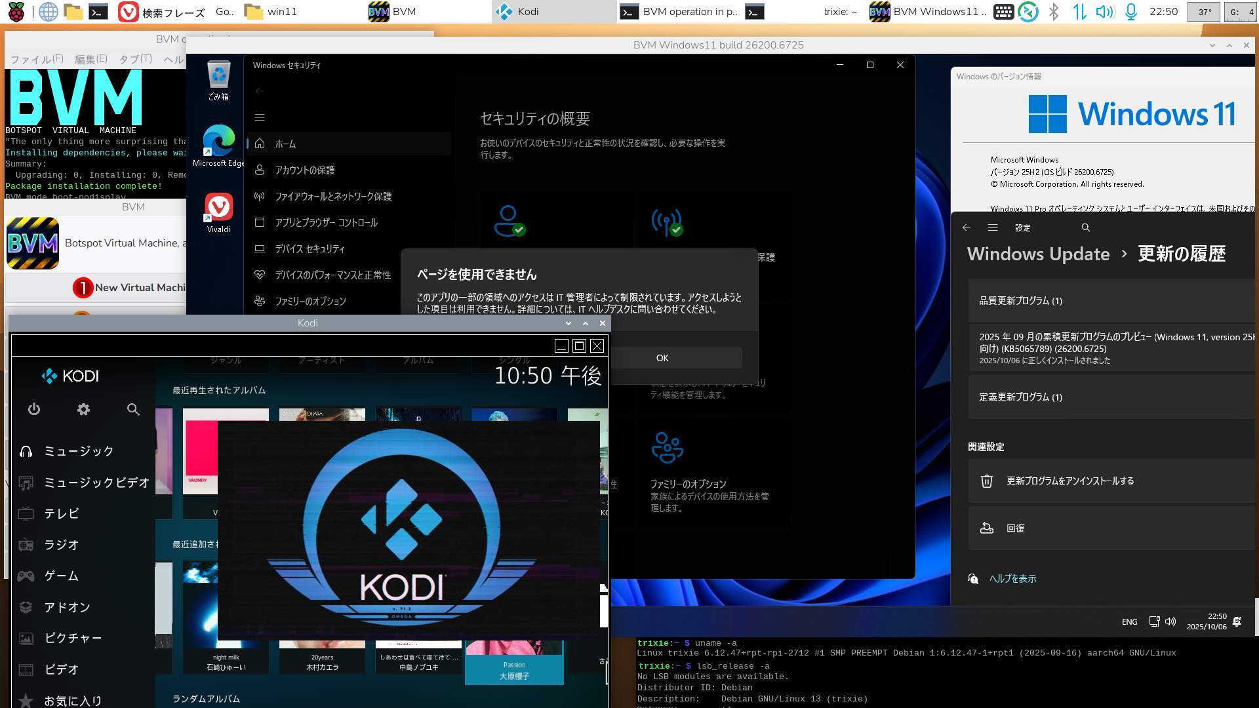This screenshot has width=1259, height=708.
Task: Open ファイル(F) menu in terminal
Action: (x=37, y=59)
